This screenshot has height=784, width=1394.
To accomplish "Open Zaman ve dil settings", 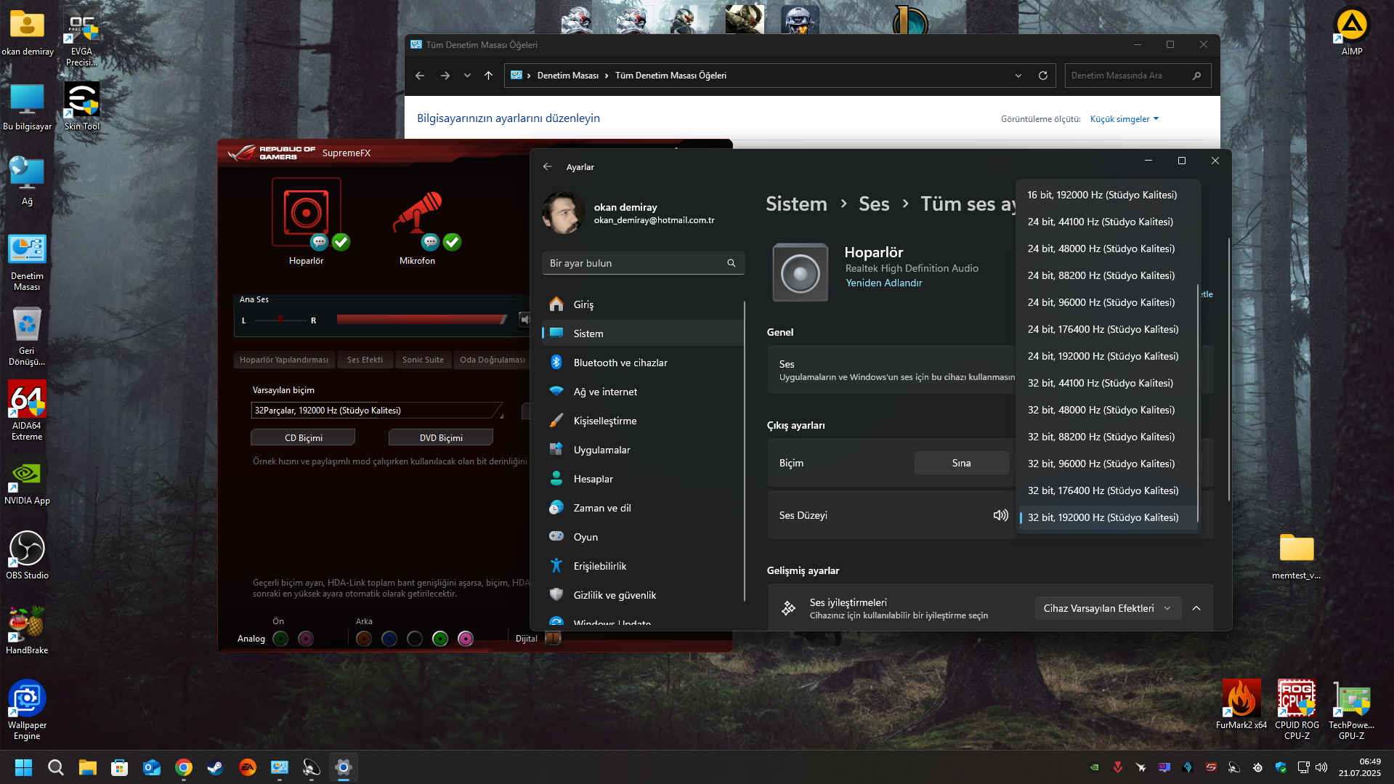I will point(643,508).
